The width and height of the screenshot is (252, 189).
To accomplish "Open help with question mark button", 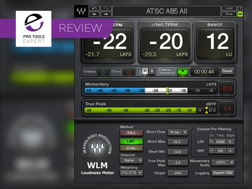I will [x=240, y=8].
